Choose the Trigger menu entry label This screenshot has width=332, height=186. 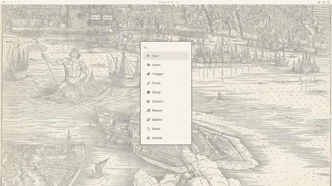tap(158, 74)
